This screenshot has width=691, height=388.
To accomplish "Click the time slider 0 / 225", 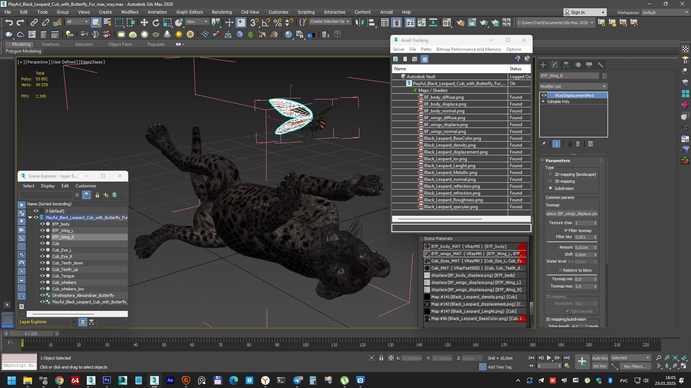I will tap(31, 334).
